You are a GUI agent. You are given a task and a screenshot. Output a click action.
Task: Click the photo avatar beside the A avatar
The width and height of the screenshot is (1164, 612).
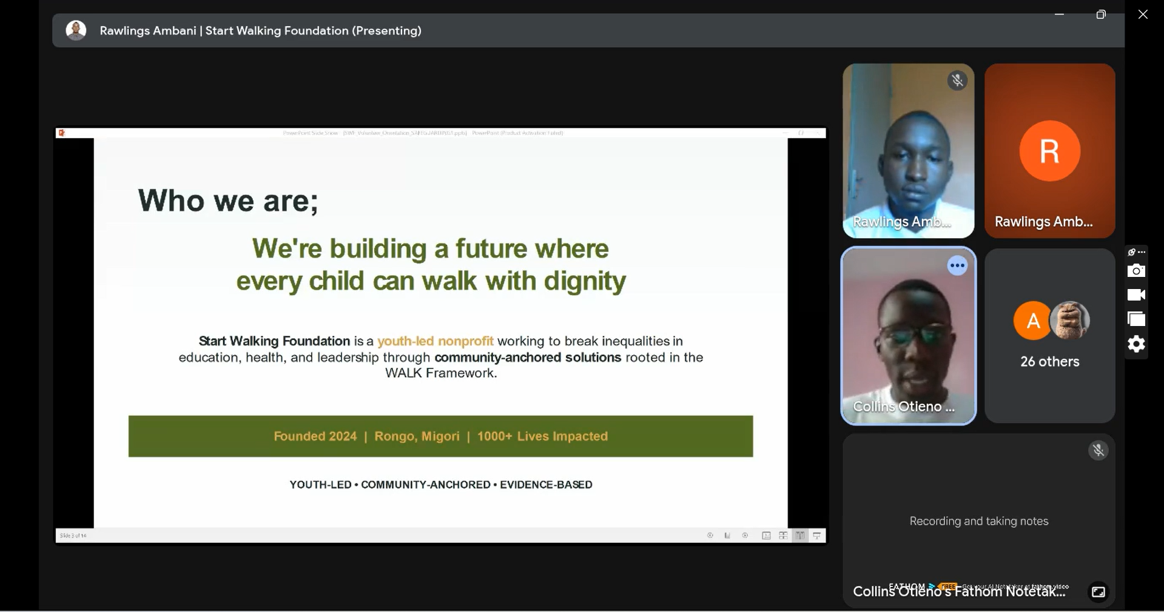pyautogui.click(x=1070, y=320)
